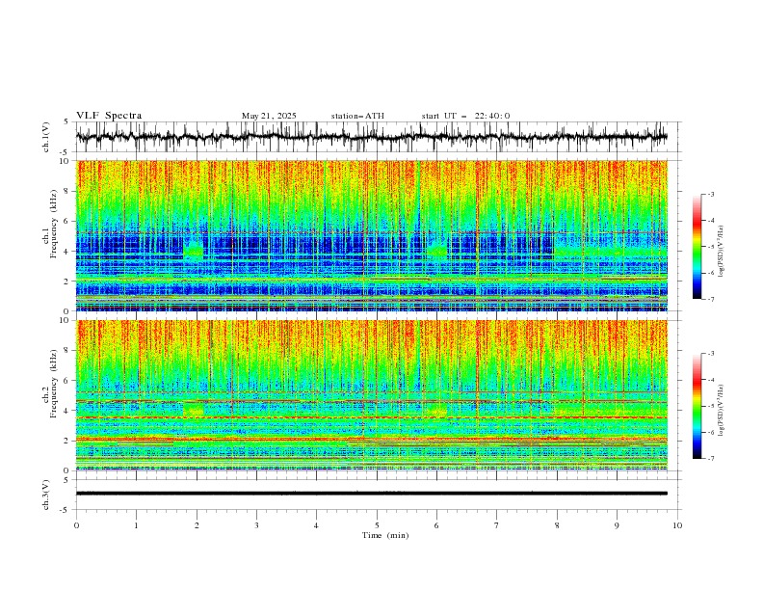This screenshot has width=763, height=590.
Task: Click time axis tick label "4"
Action: (316, 525)
